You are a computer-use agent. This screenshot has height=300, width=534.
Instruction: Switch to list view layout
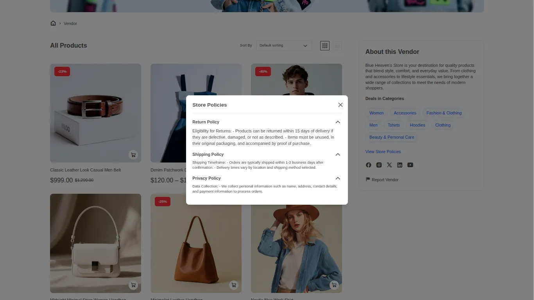[x=337, y=46]
